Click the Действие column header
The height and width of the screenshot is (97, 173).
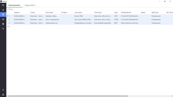coord(155,12)
